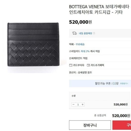This screenshot has width=131, height=131.
Task: Click the 무료배송 free shipping link
Action: [80, 44]
